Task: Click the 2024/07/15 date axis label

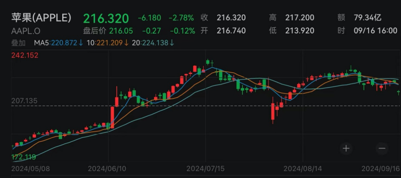Action: (x=206, y=169)
